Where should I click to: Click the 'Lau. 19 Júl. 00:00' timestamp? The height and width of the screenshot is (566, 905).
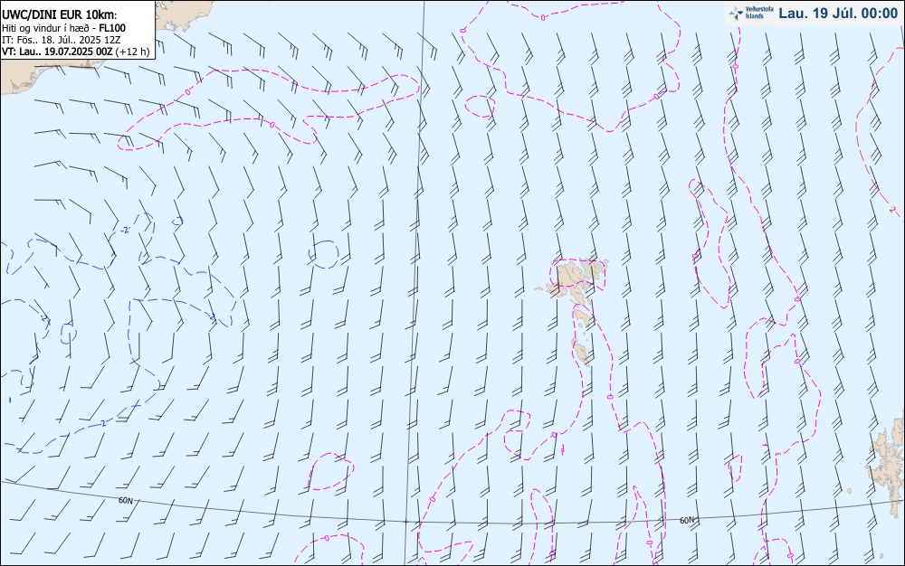coord(838,14)
